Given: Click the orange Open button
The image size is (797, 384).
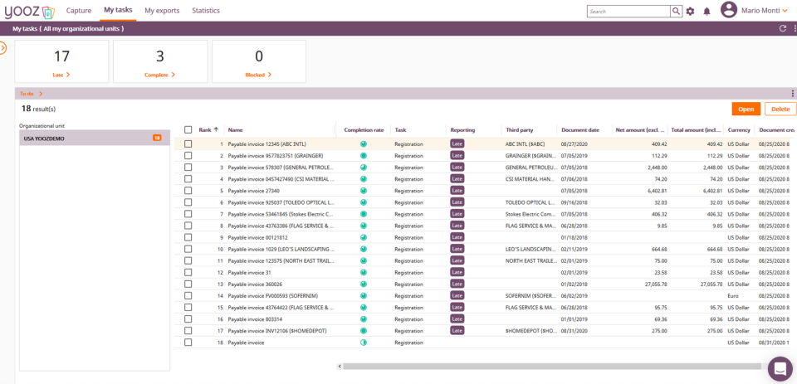Looking at the screenshot, I should tap(746, 109).
